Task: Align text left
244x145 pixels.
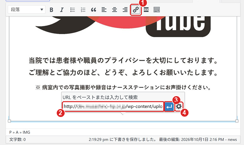Action: (x=104, y=10)
